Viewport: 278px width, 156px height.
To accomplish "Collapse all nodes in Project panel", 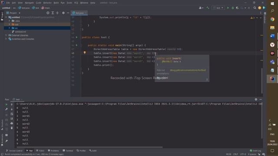I will pyautogui.click(x=57, y=13).
